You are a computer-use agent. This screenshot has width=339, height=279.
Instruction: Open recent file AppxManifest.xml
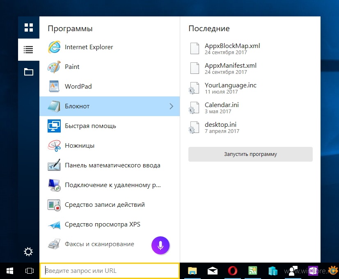point(250,68)
